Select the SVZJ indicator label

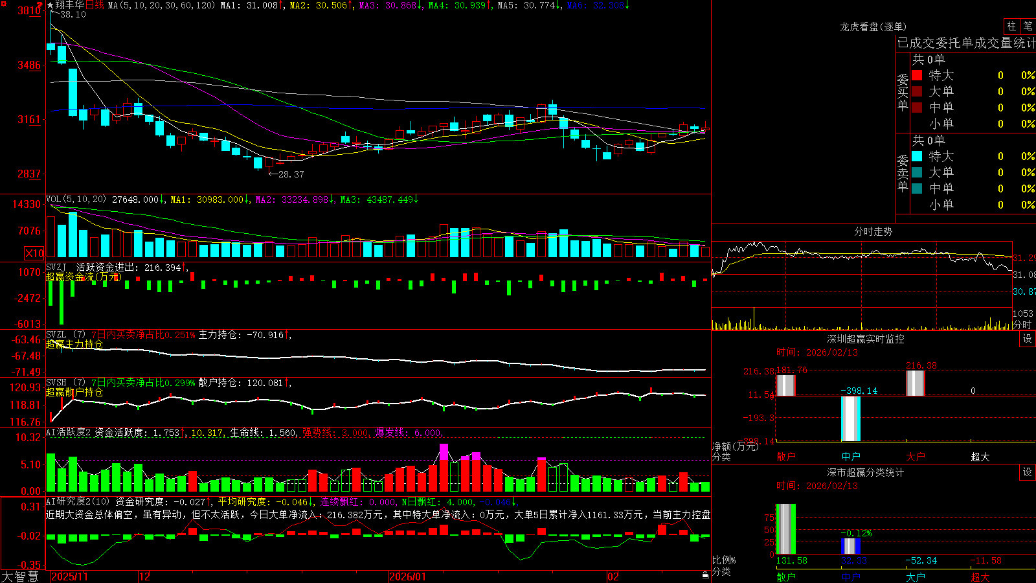(x=56, y=267)
